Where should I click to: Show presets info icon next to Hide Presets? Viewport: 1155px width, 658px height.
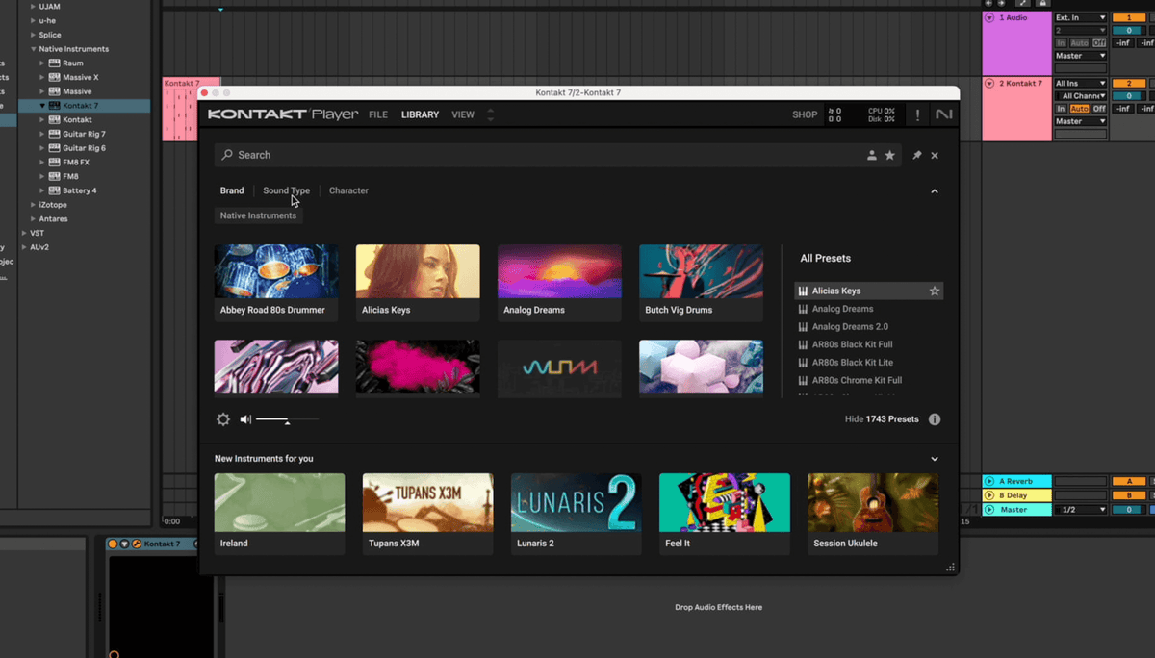(935, 419)
